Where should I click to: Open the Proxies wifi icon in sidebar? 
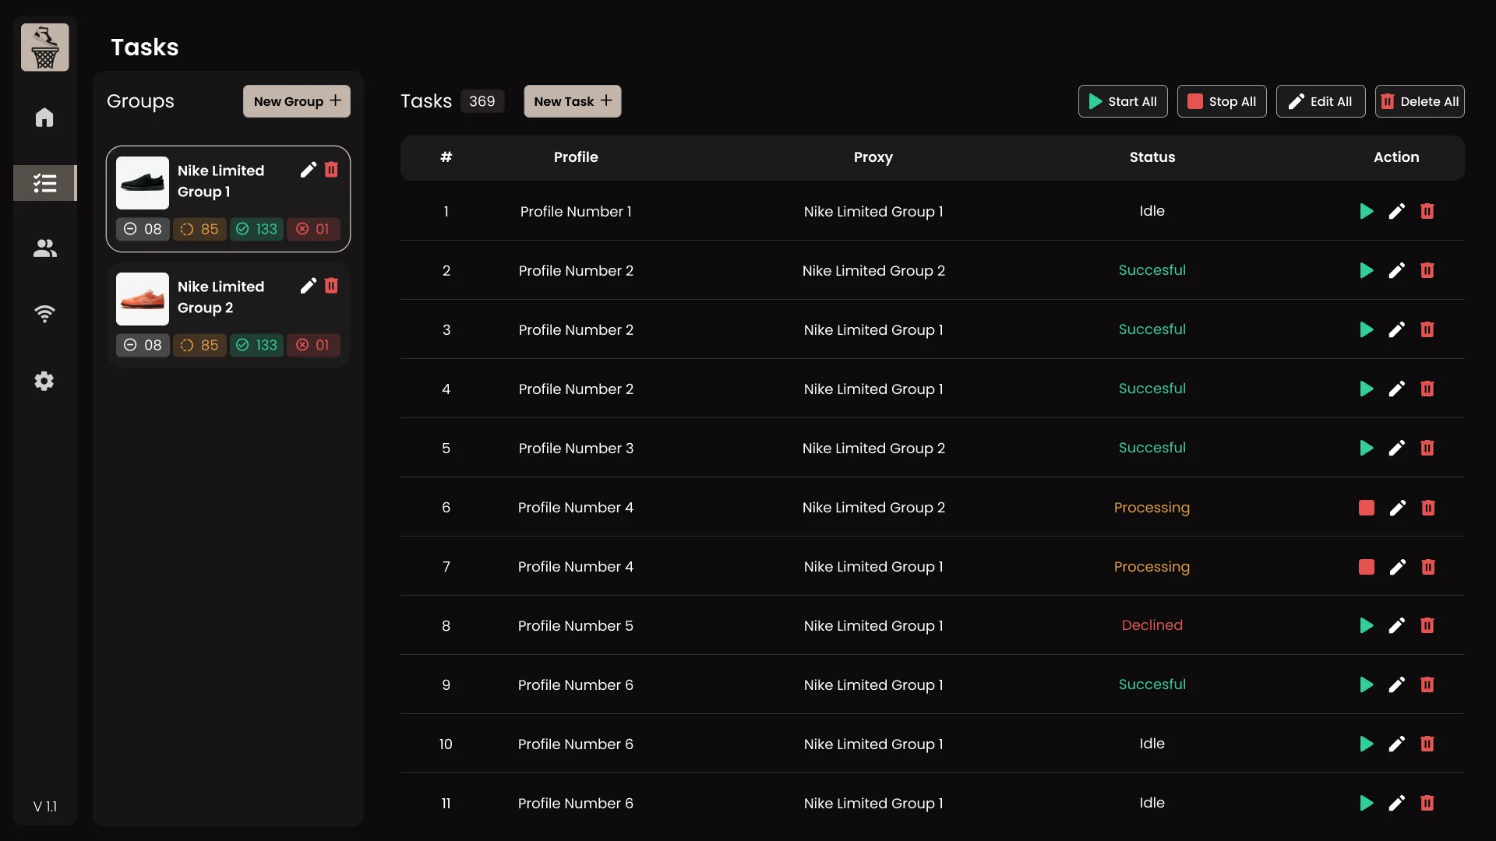coord(44,314)
